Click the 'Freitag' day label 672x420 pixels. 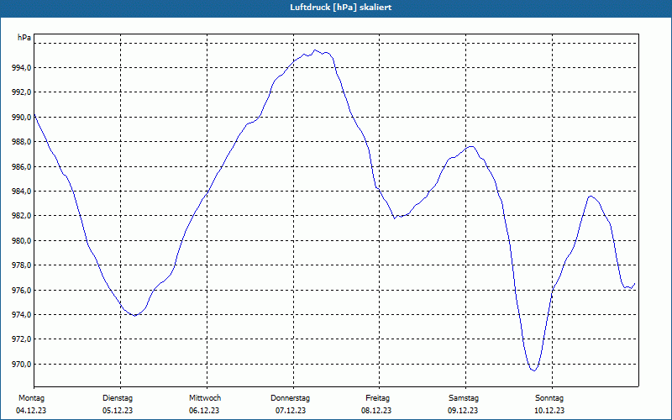(x=377, y=398)
